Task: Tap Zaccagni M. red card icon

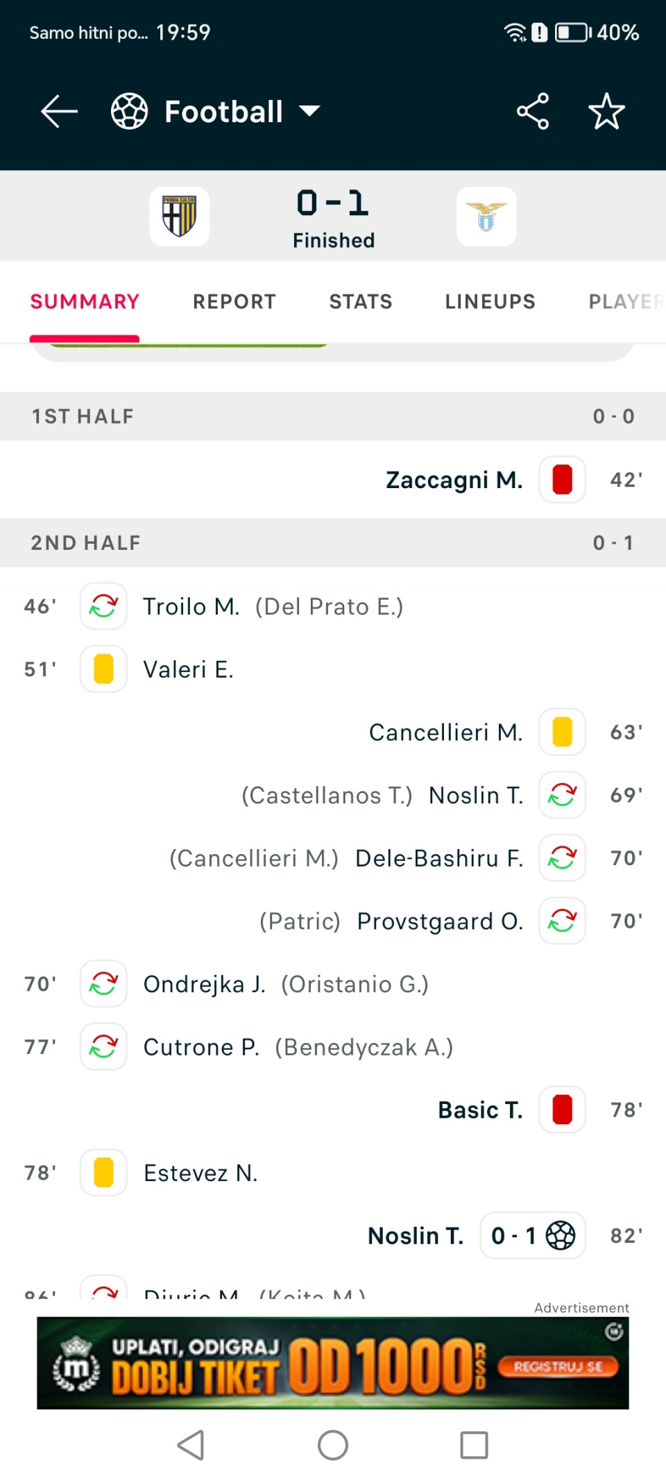Action: (562, 480)
